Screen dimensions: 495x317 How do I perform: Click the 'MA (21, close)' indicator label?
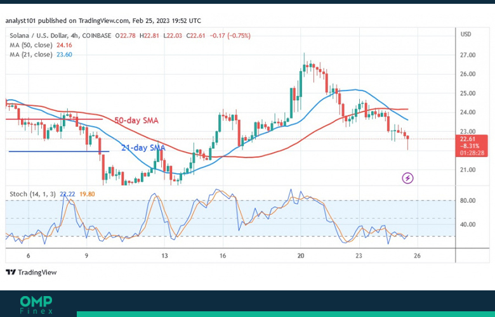point(31,55)
